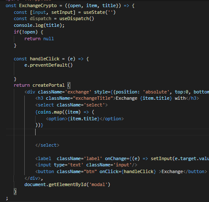
Task: Click setInput in the state destructuring
Action: 62,12
